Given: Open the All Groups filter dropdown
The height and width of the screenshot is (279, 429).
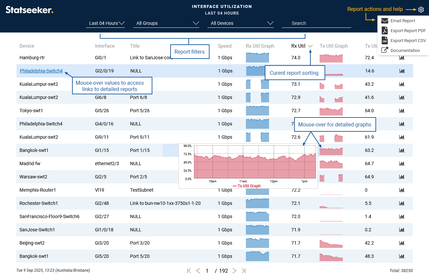Looking at the screenshot, I should 167,23.
